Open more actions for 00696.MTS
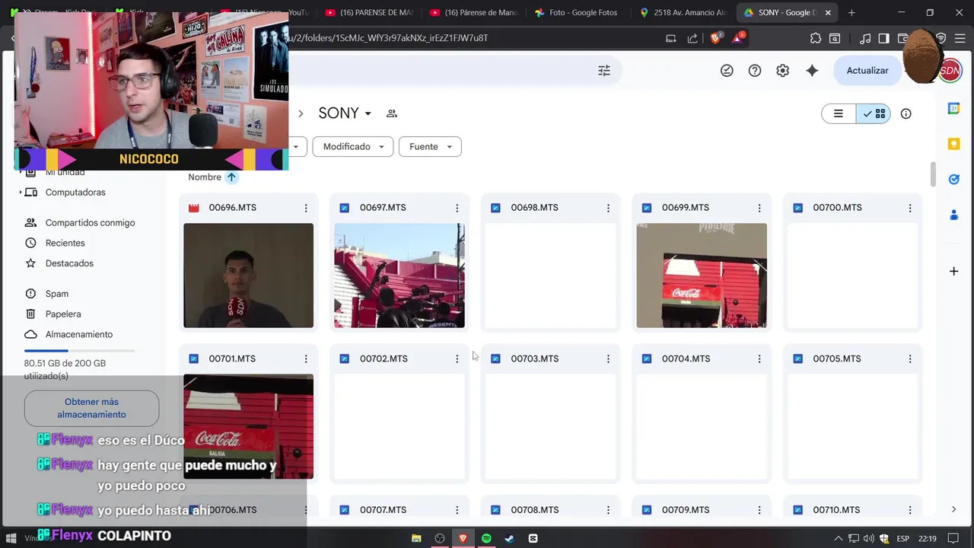The height and width of the screenshot is (548, 974). (x=306, y=208)
